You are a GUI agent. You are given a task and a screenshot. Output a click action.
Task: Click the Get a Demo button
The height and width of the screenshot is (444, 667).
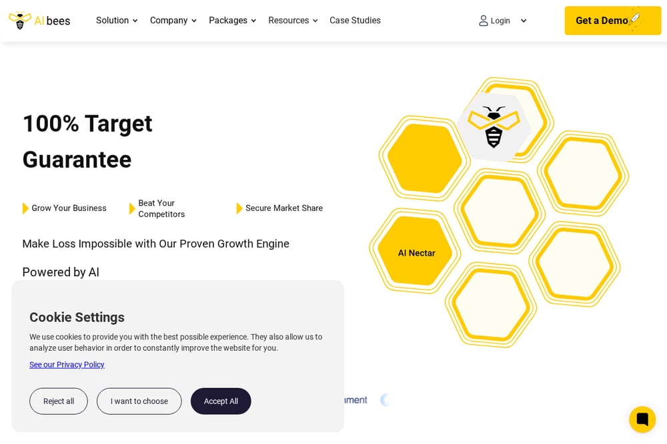point(612,21)
